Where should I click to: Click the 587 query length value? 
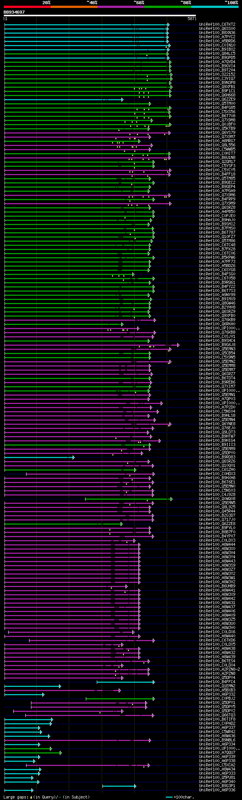click(191, 19)
